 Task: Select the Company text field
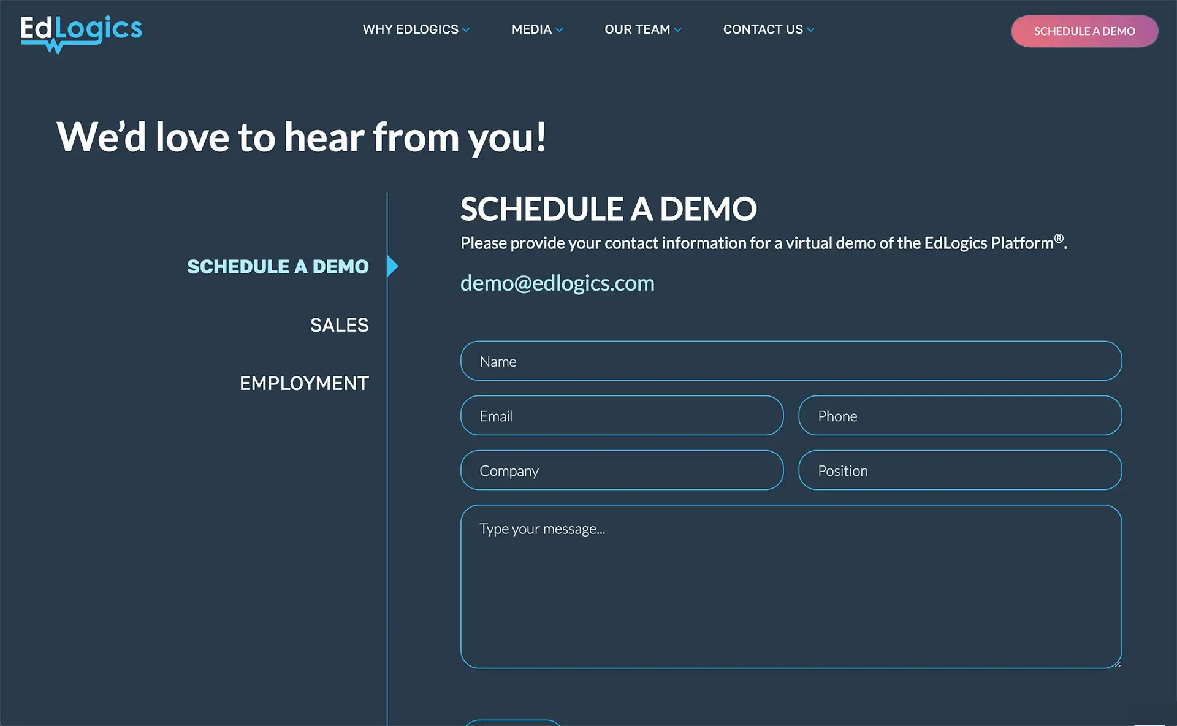(622, 470)
